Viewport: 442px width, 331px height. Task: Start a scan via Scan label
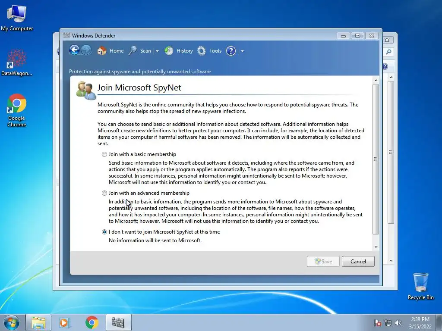tap(145, 51)
